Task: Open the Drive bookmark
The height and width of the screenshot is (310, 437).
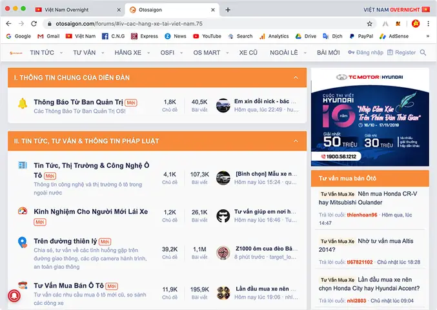Action: pyautogui.click(x=306, y=36)
